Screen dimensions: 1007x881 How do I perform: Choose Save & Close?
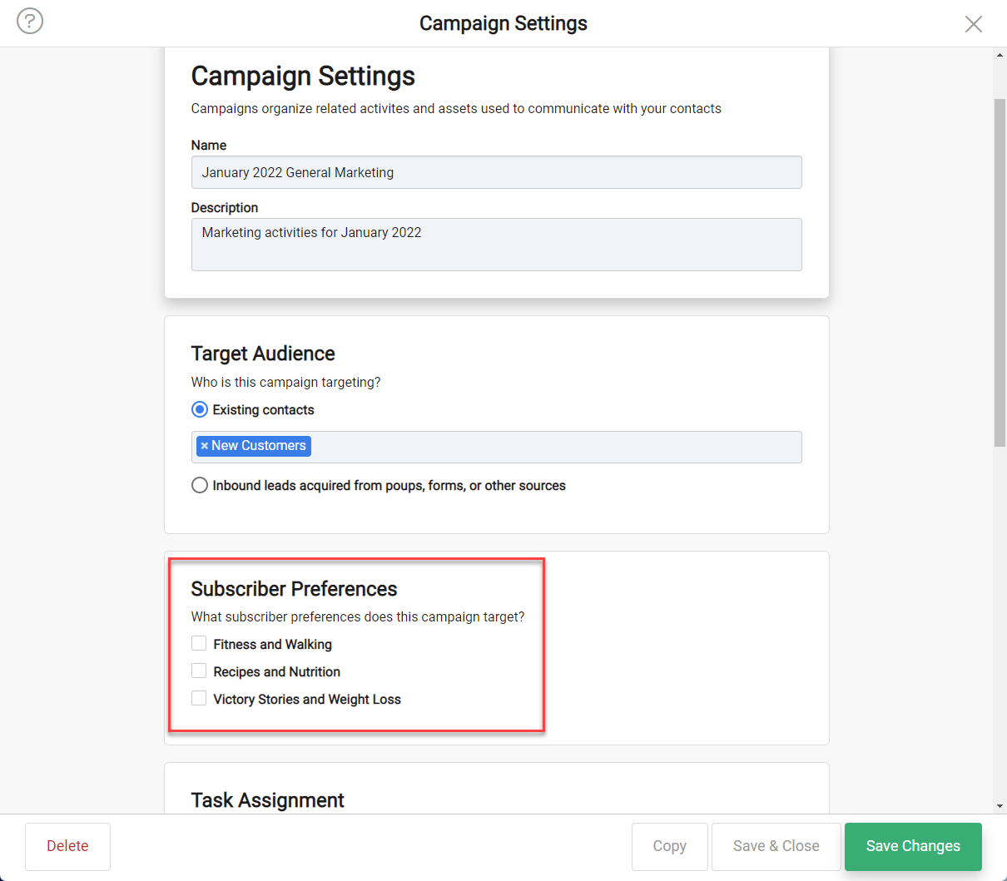[x=776, y=846]
